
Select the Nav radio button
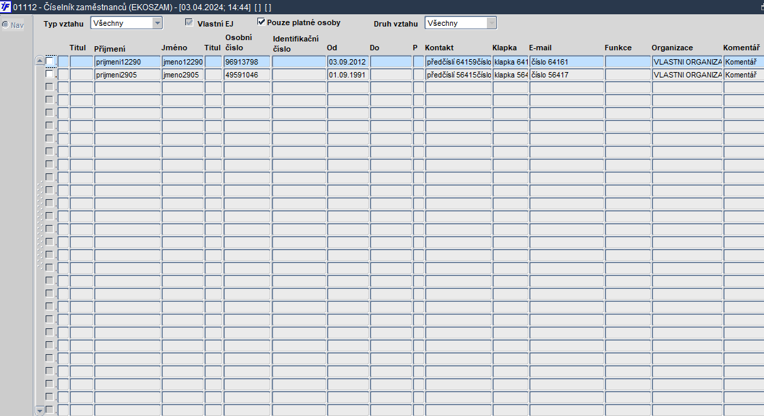[5, 25]
